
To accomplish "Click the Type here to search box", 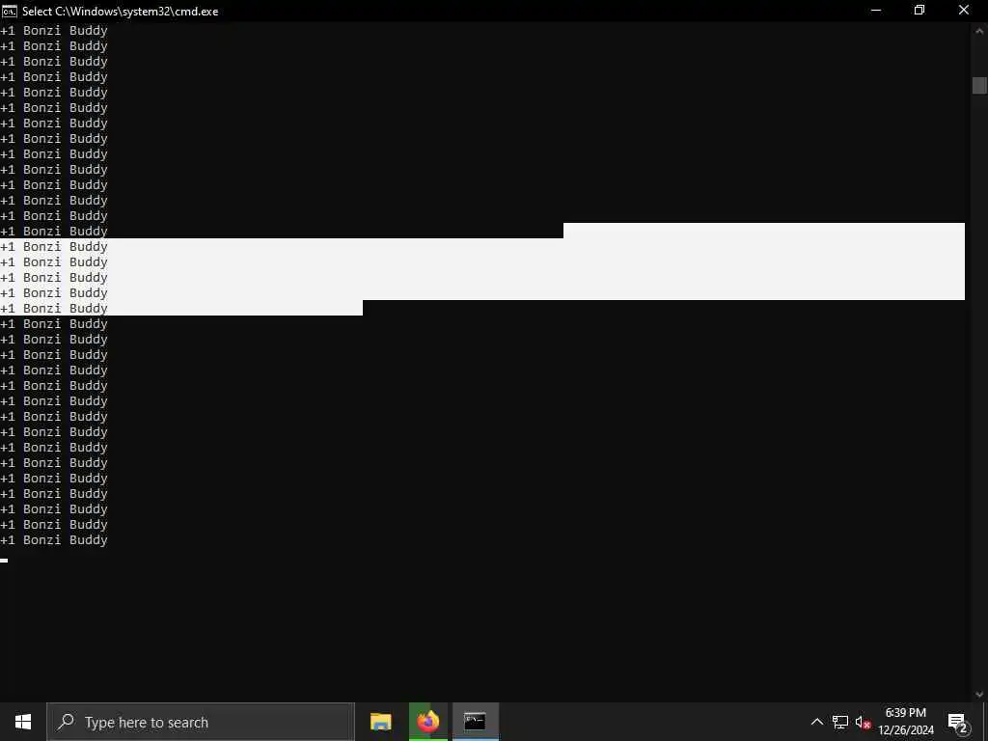I will point(201,722).
